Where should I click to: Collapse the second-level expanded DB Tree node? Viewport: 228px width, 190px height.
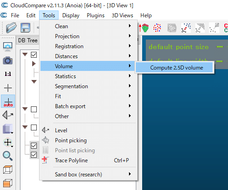point(34,82)
